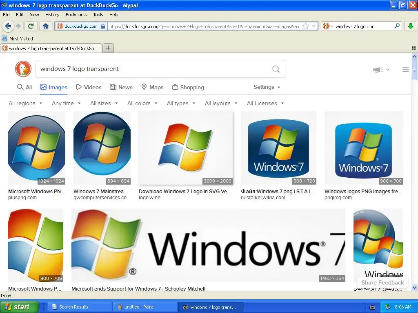Switch to Search Results taskbar window

(80, 307)
